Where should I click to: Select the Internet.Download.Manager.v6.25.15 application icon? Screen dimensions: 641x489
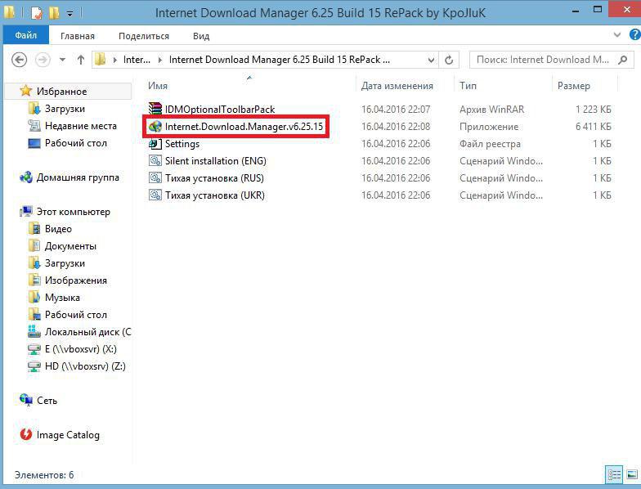click(x=155, y=126)
